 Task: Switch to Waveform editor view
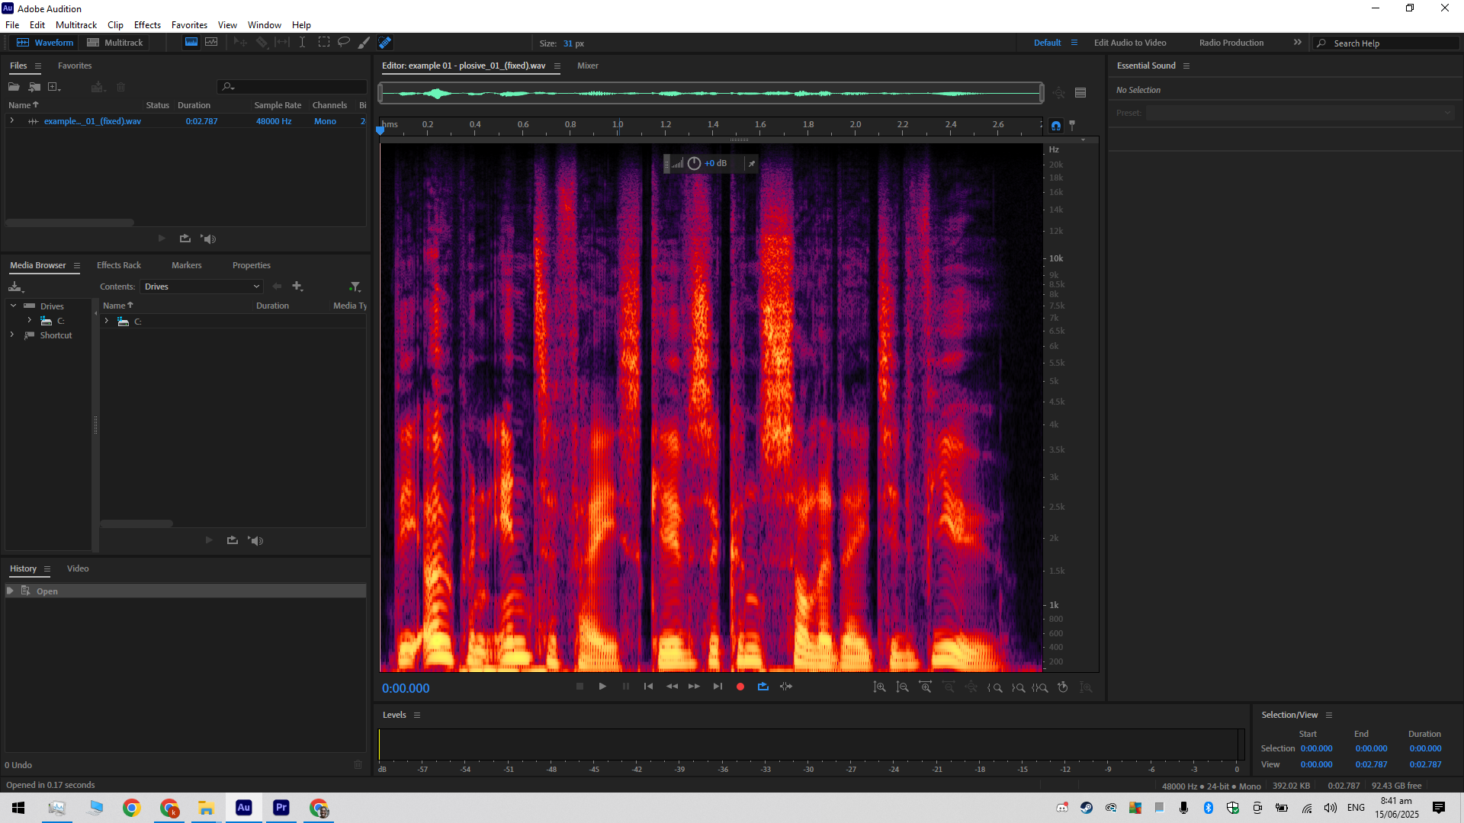coord(45,43)
